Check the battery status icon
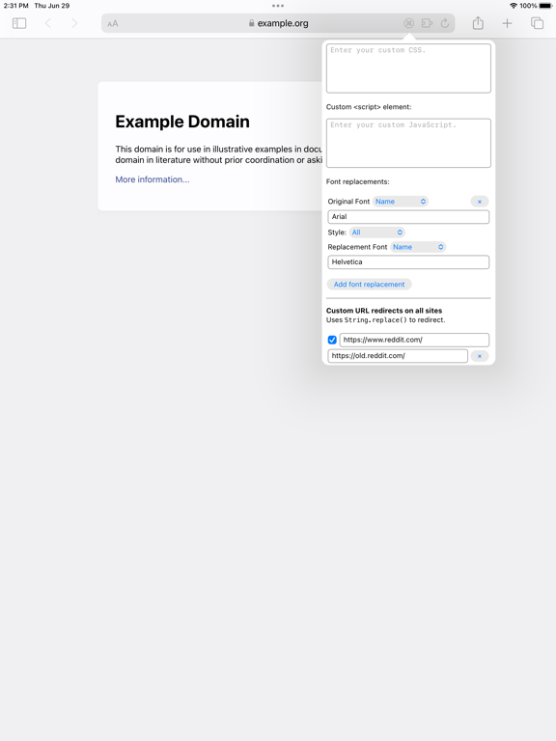 tap(545, 6)
